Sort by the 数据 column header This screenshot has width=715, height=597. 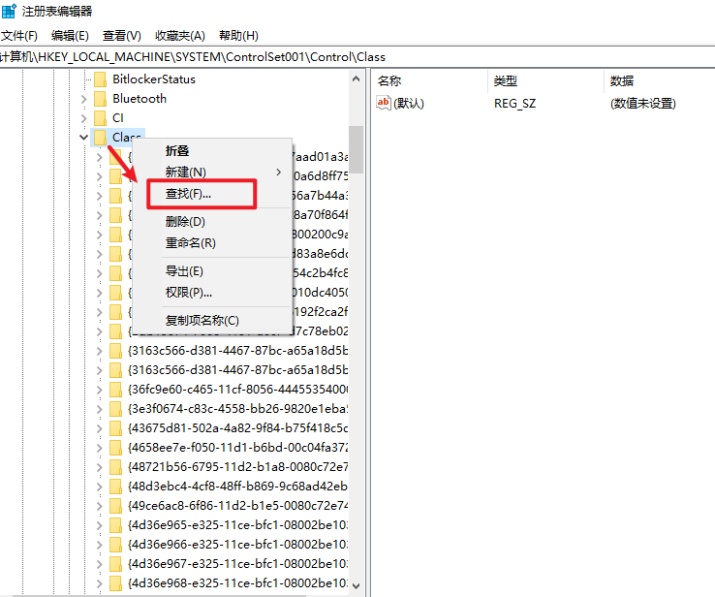622,81
